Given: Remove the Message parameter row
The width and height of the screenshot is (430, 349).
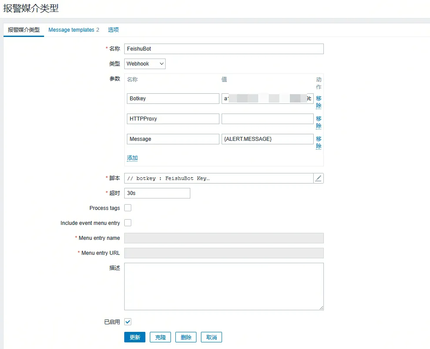Looking at the screenshot, I should click(x=319, y=143).
